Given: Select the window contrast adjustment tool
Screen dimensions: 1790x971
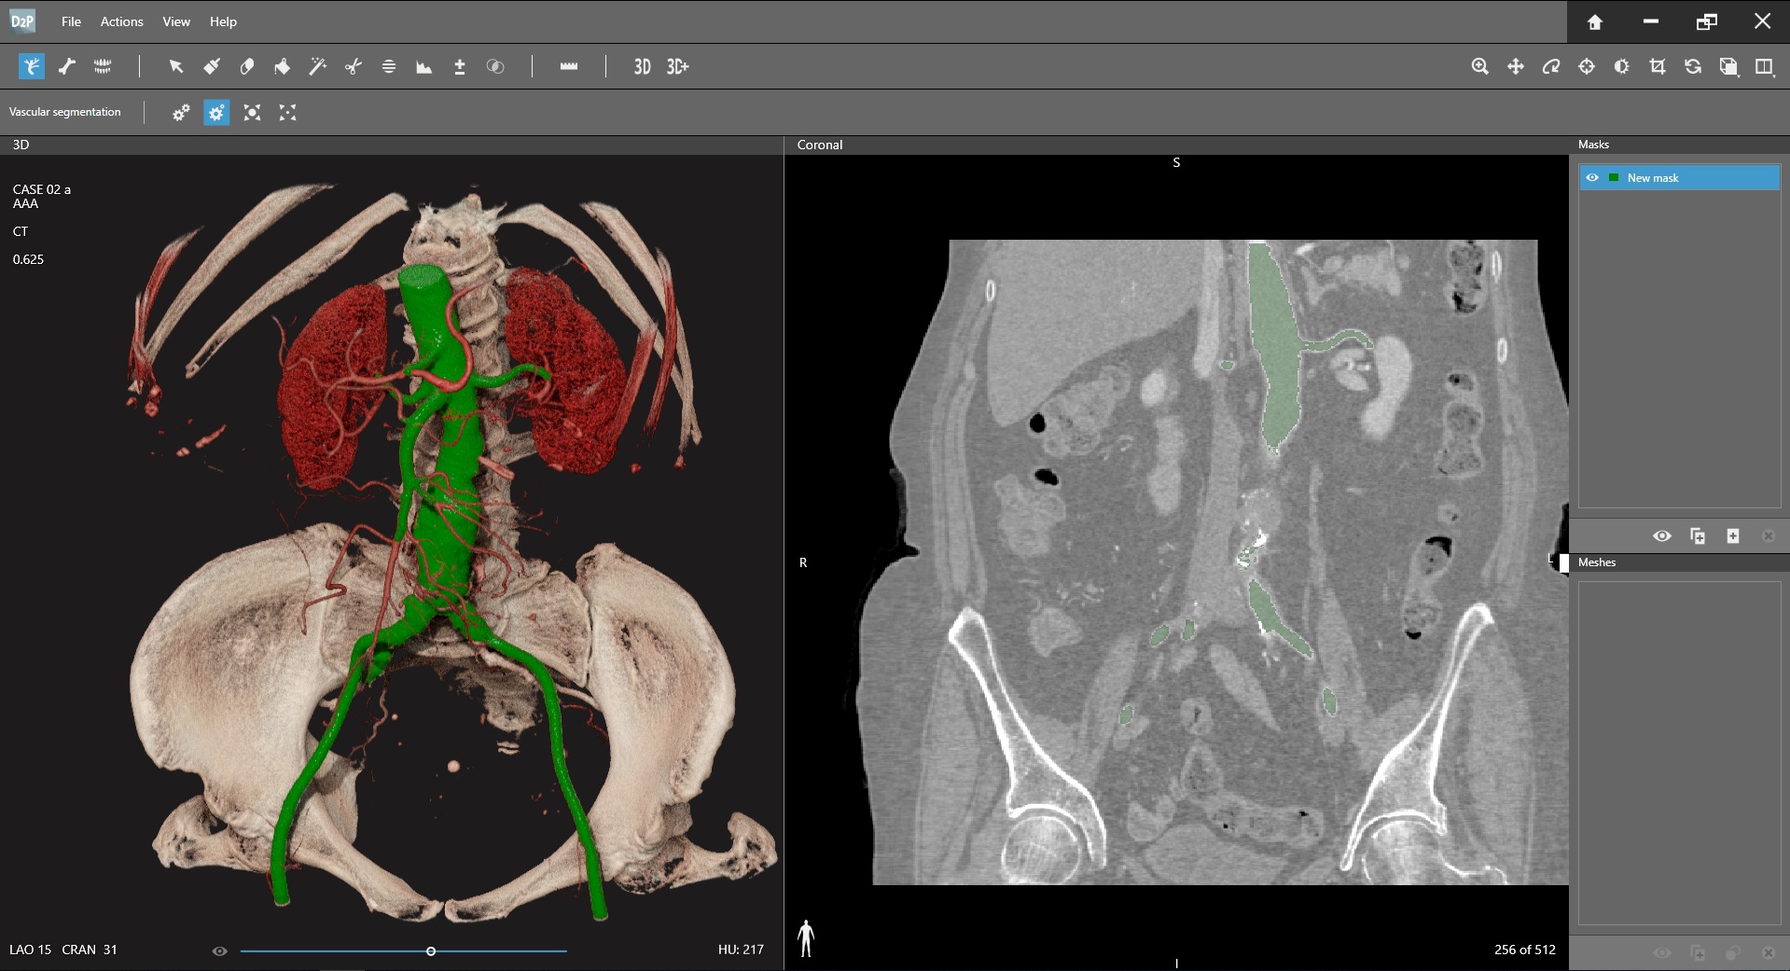Looking at the screenshot, I should point(1622,66).
